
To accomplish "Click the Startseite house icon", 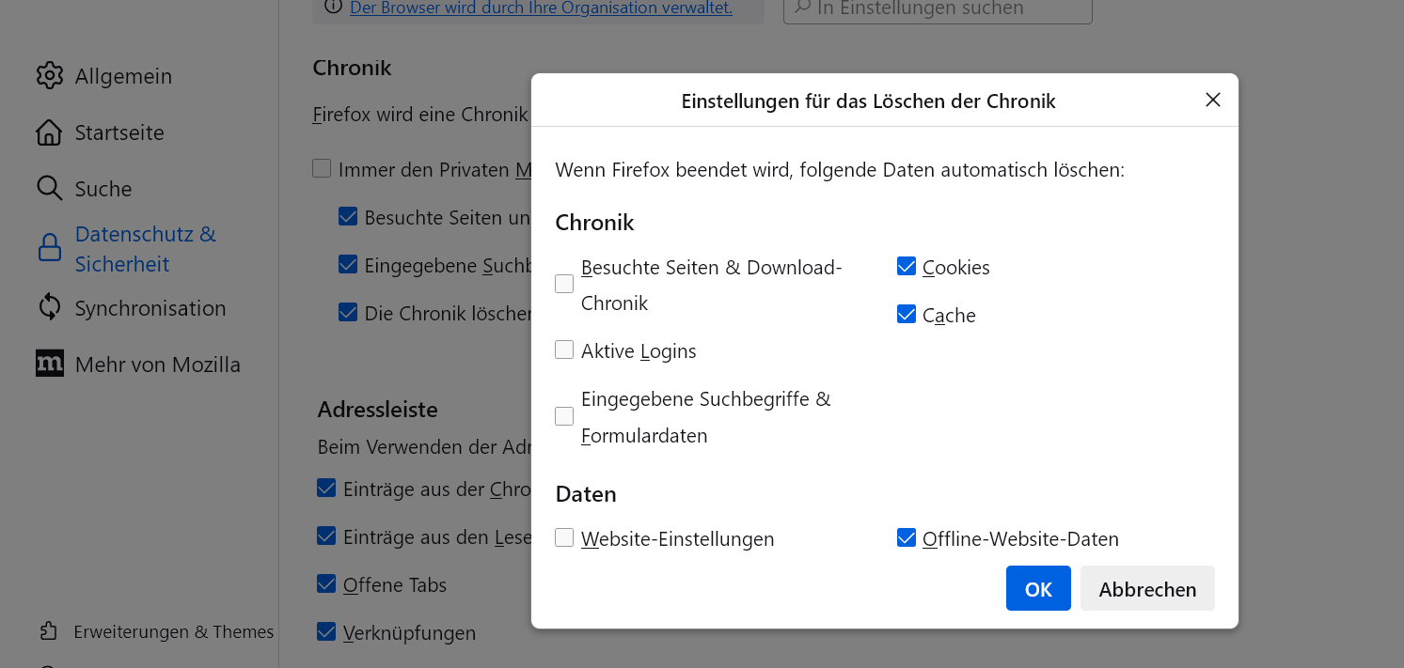I will point(49,132).
